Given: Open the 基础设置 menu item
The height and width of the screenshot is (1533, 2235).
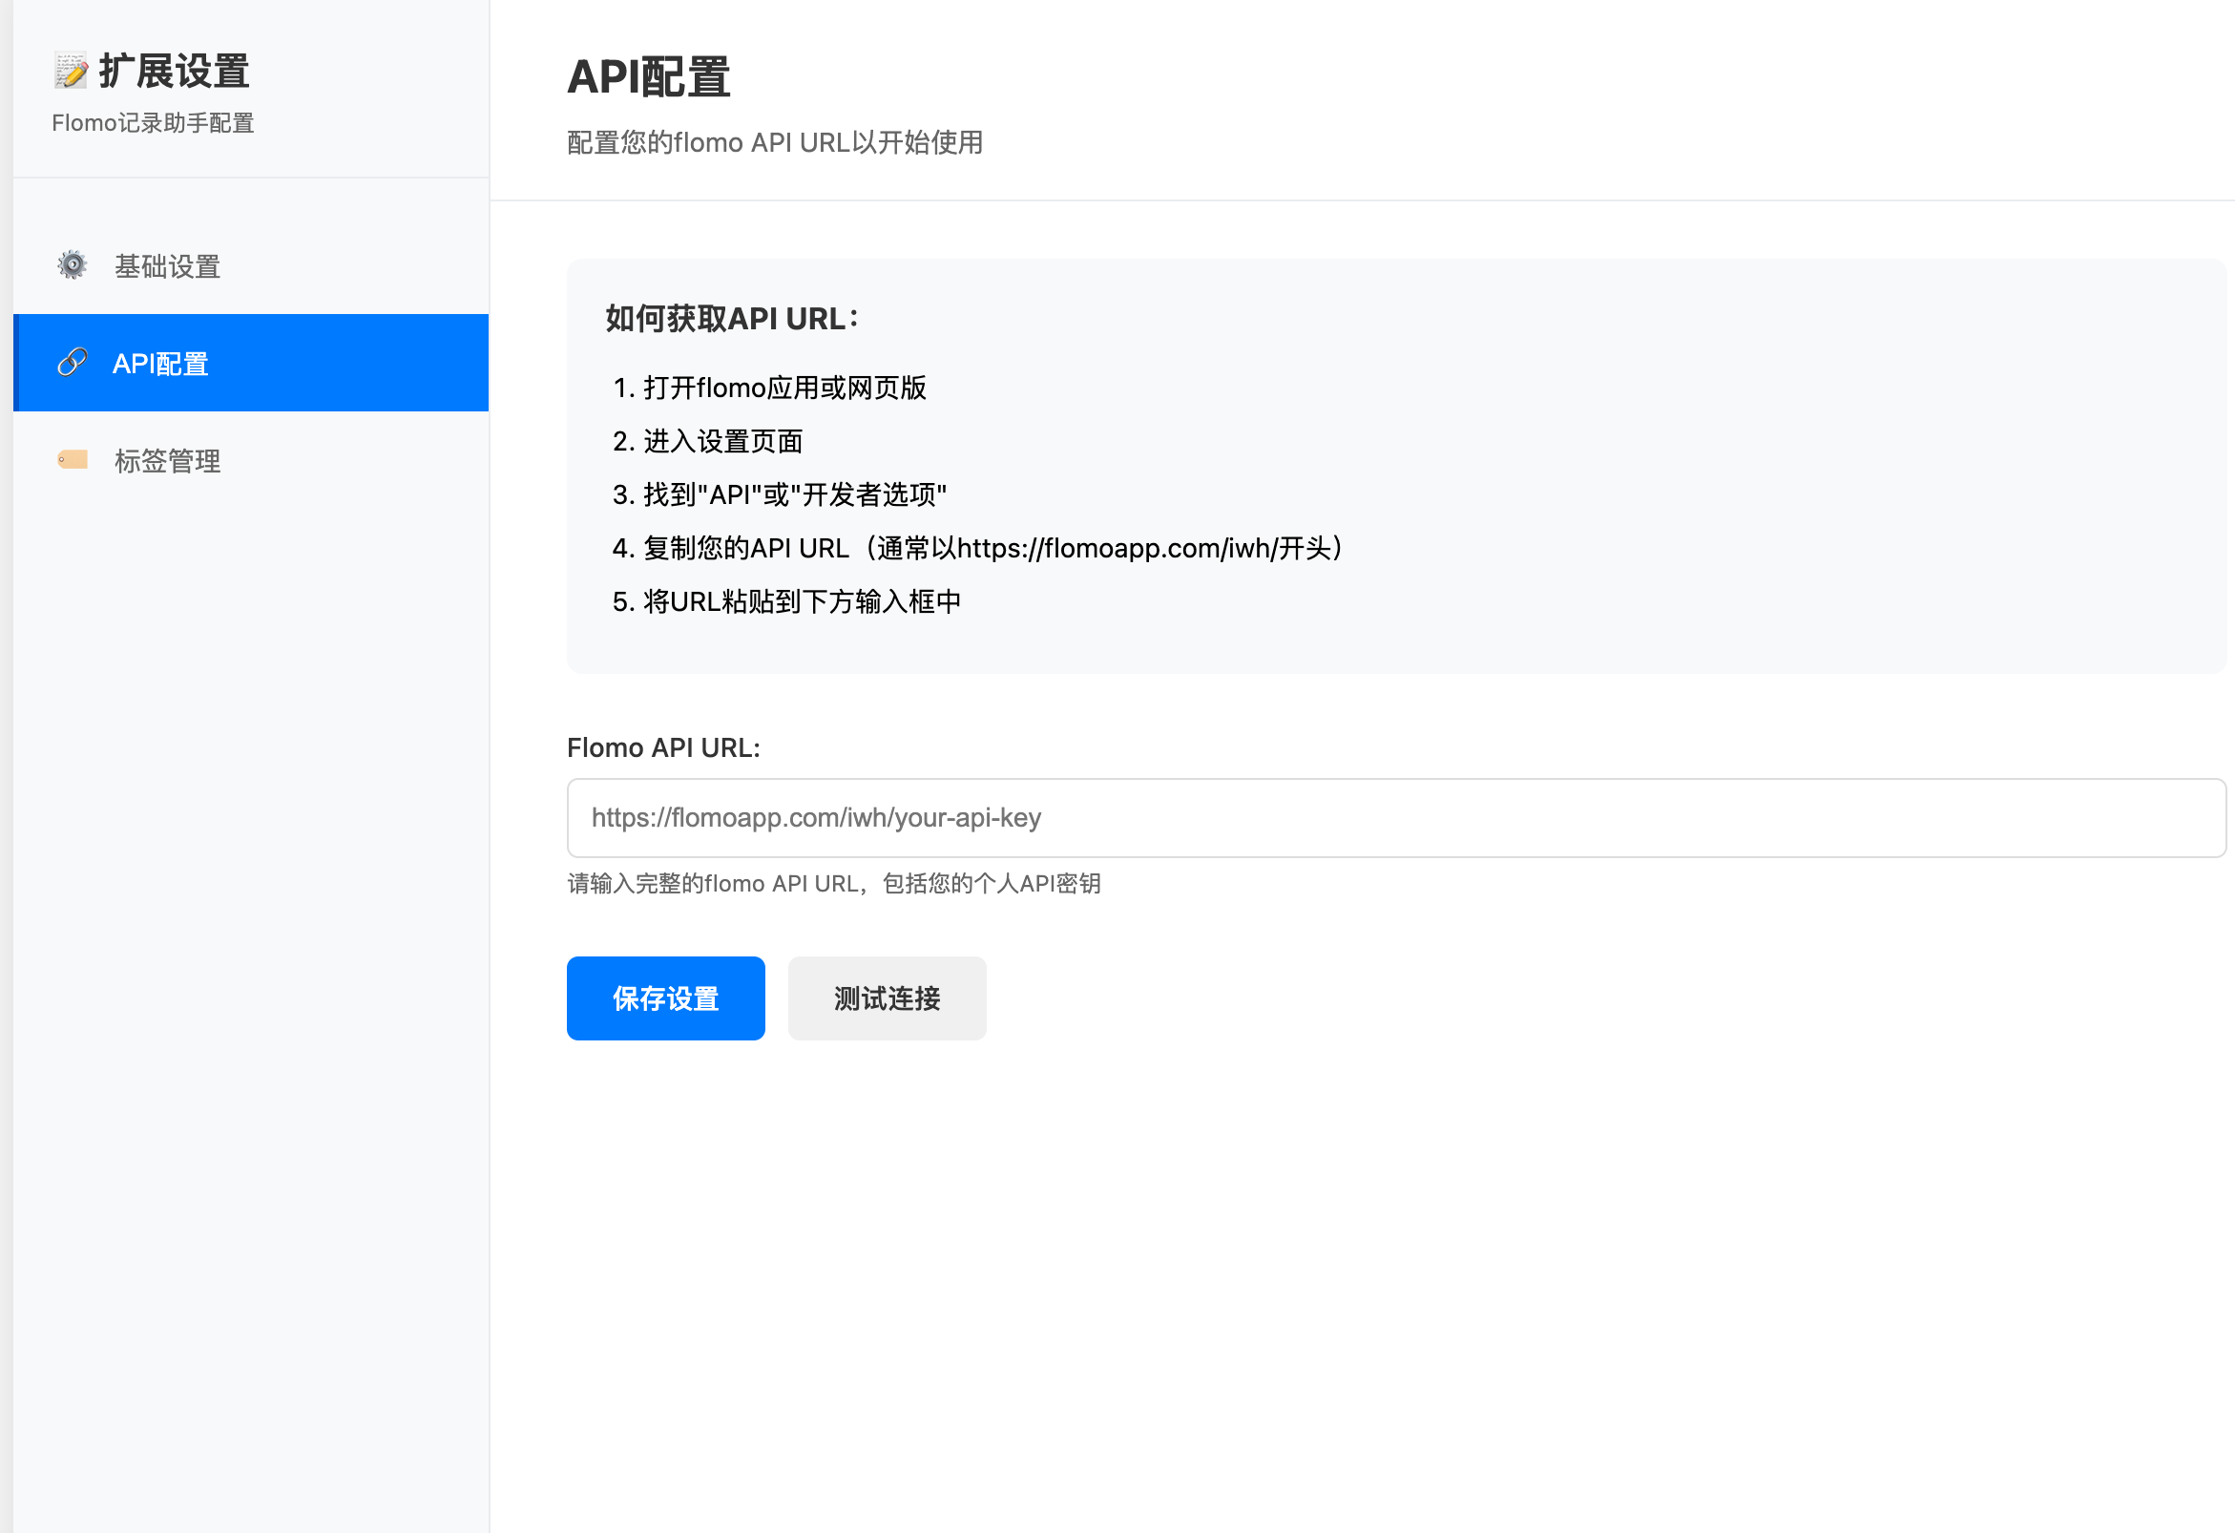Looking at the screenshot, I should 167,266.
